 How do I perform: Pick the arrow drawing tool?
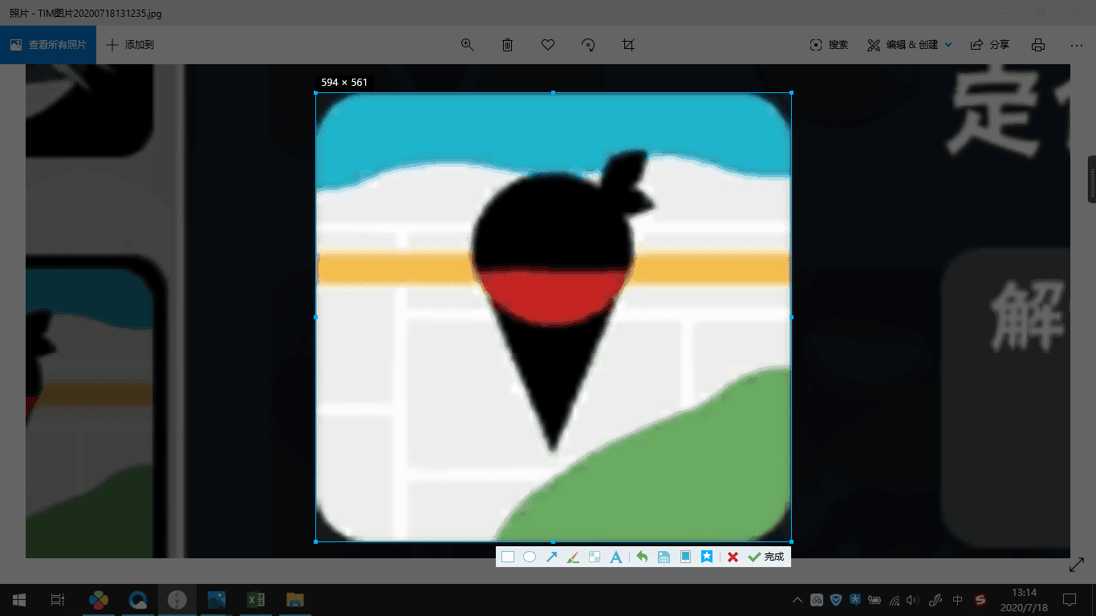click(x=551, y=557)
